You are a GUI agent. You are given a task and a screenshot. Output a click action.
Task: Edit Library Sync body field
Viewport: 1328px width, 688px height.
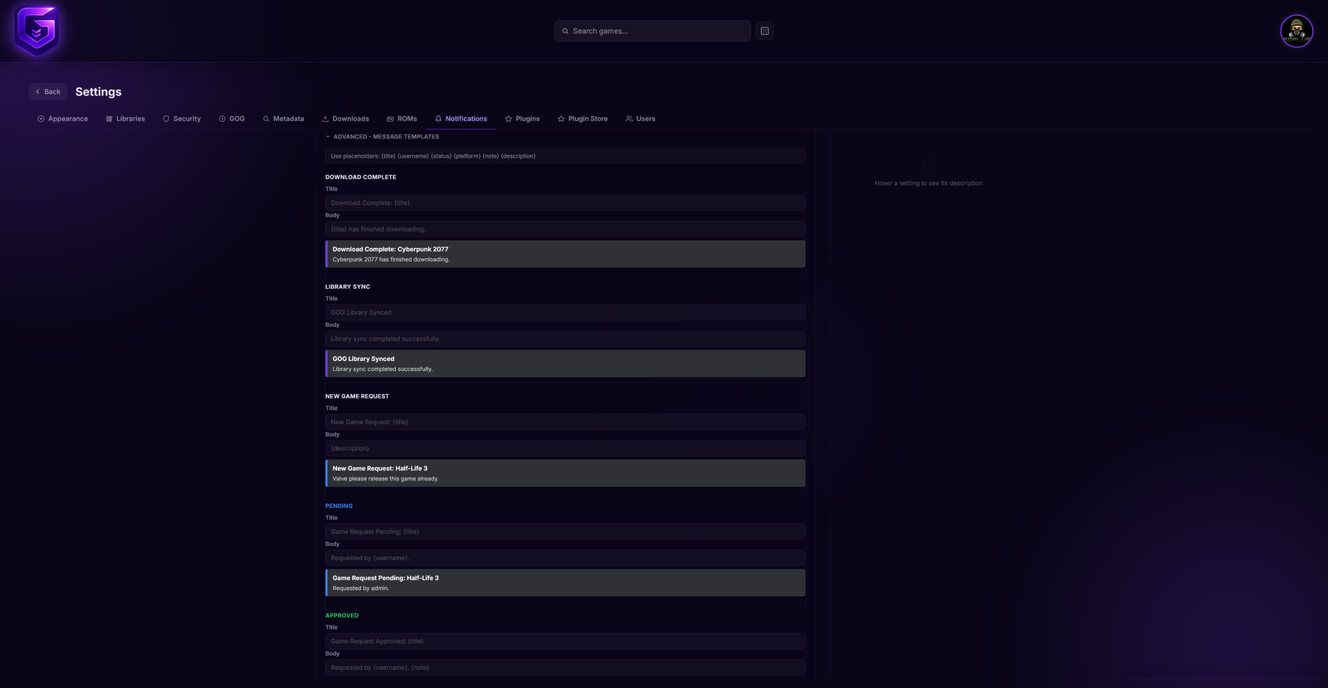point(565,339)
